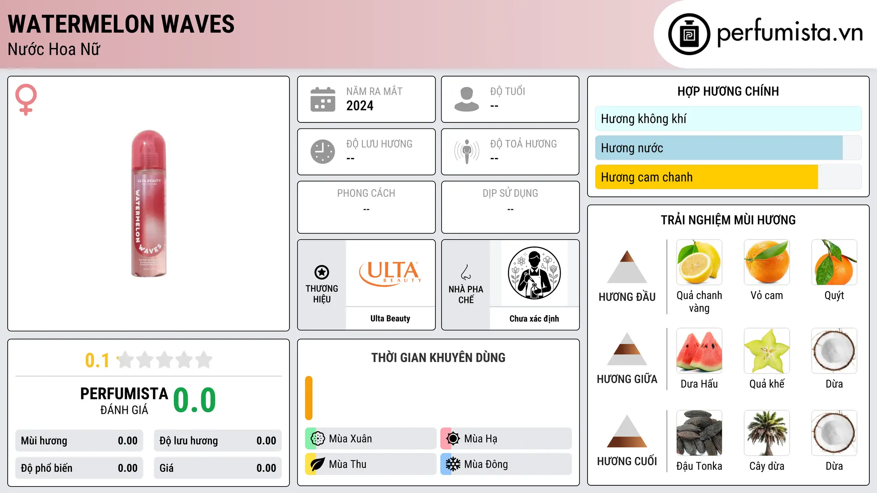Click the NHÀ PHA CHẾ label
Image resolution: width=877 pixels, height=493 pixels.
tap(466, 294)
